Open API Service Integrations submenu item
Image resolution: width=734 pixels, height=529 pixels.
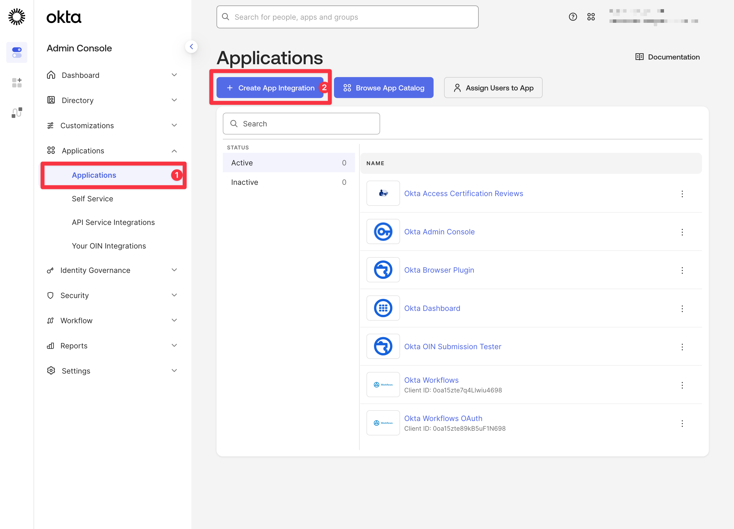point(113,222)
